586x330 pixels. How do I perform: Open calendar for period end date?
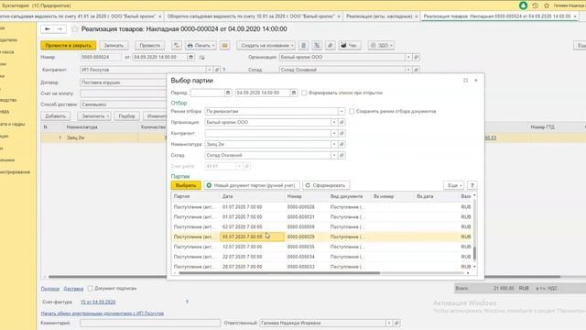pyautogui.click(x=294, y=93)
